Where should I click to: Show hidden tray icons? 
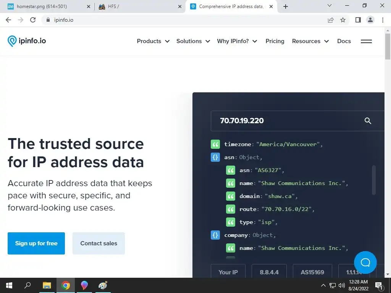click(323, 285)
